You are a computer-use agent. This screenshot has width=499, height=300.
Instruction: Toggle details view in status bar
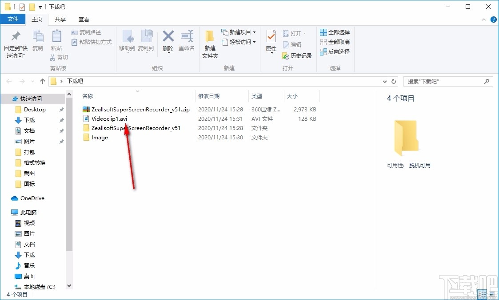(x=482, y=294)
